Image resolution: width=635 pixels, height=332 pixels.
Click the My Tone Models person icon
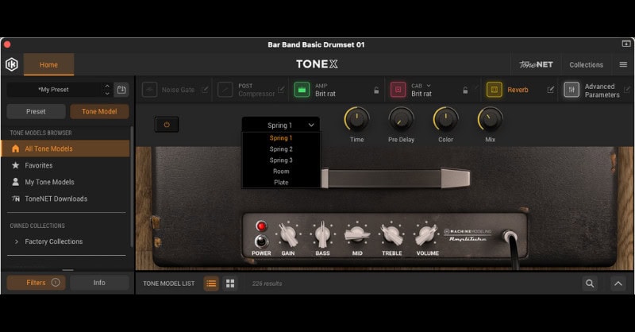[x=15, y=182]
